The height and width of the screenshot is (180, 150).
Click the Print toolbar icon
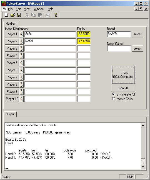point(48,15)
